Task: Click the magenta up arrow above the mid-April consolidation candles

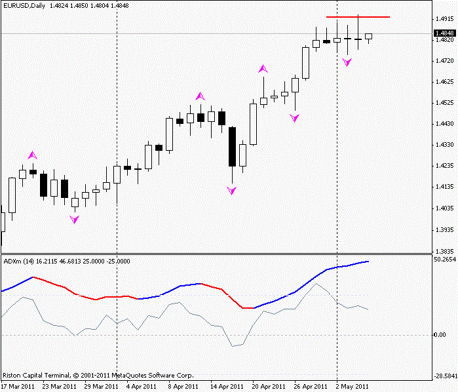Action: click(200, 96)
